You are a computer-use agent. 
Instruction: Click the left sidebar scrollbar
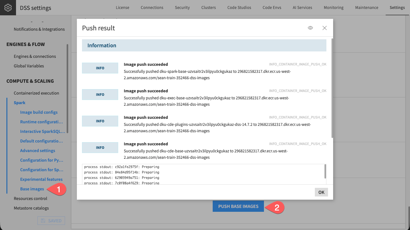(x=67, y=88)
